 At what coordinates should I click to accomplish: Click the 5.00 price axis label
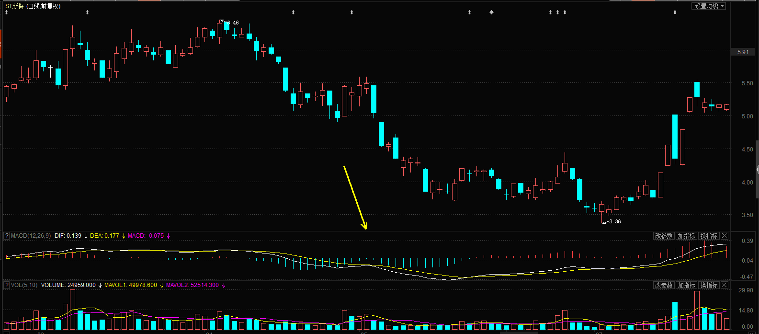[747, 116]
